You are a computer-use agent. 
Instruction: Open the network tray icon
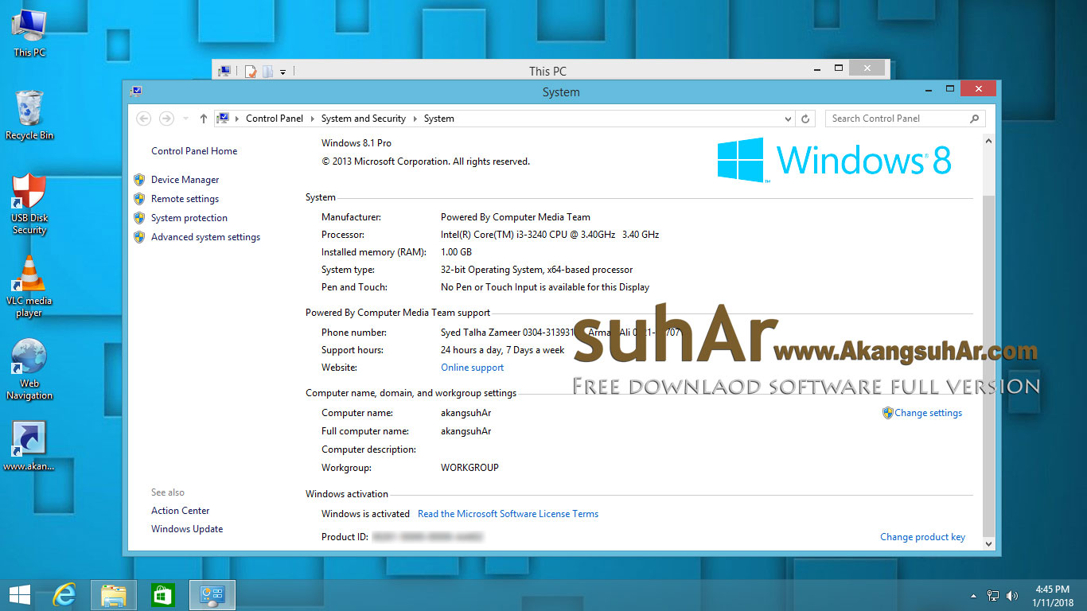pyautogui.click(x=993, y=595)
